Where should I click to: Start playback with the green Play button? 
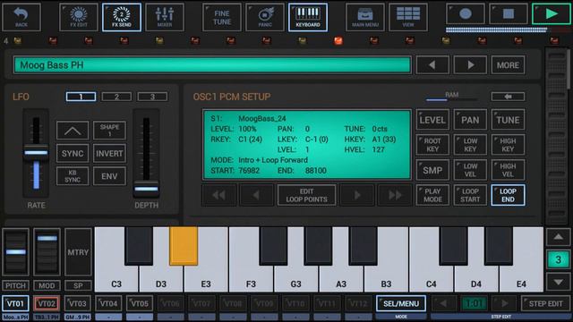click(552, 14)
